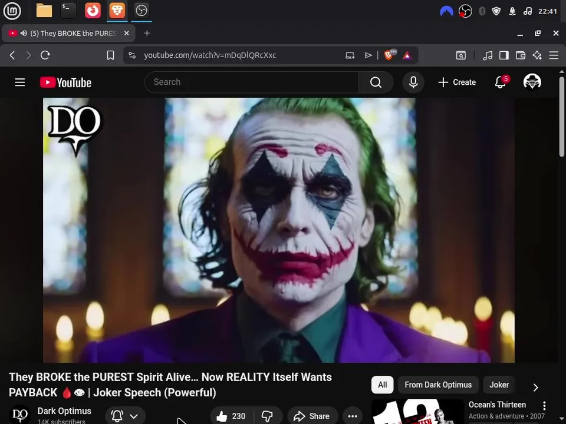
Task: Show notifications from the bell tray icon
Action: pyautogui.click(x=512, y=11)
